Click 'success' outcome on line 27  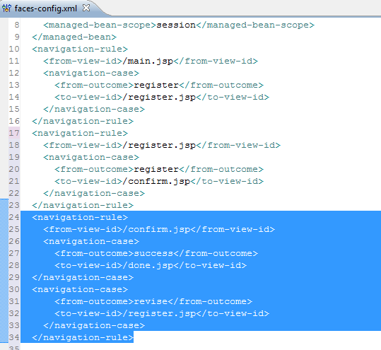click(153, 253)
